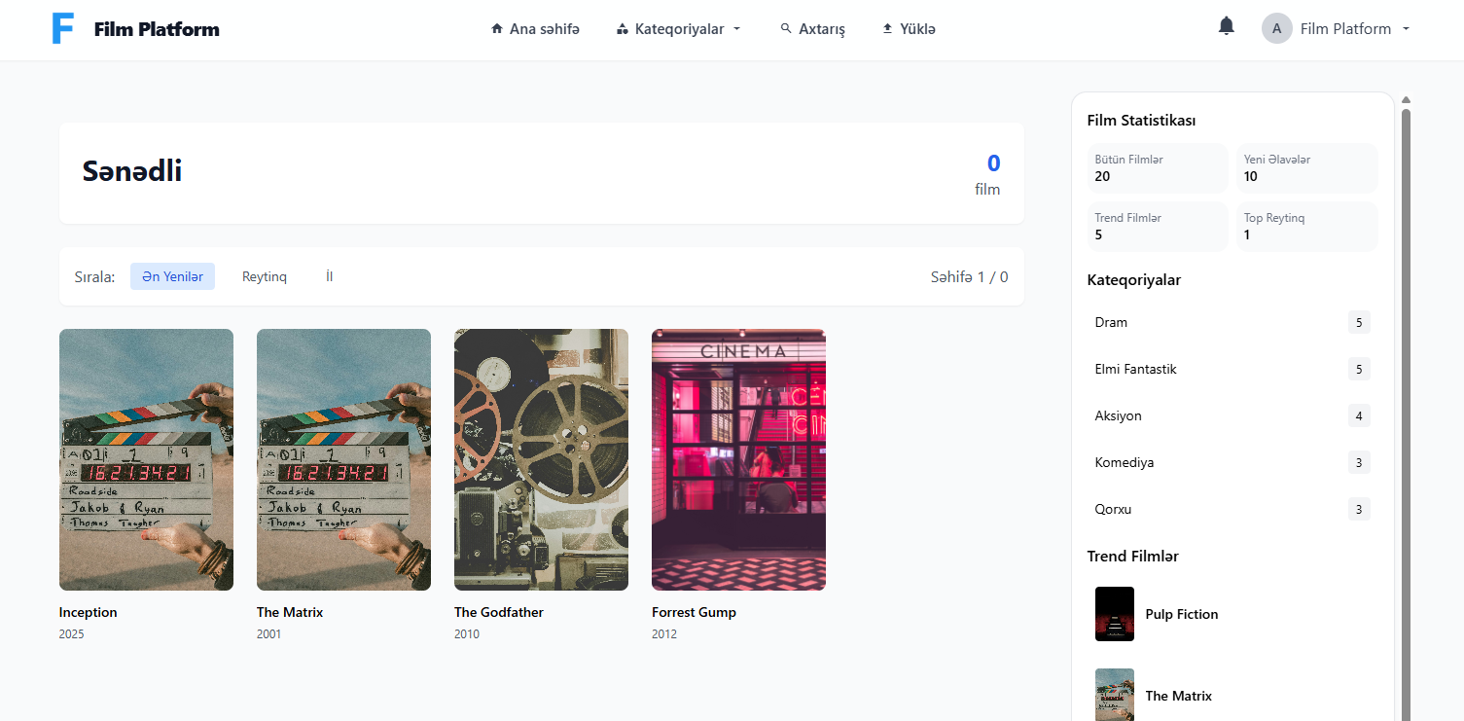Sort films by Ən Yenilər
Viewport: 1464px width, 721px height.
pyautogui.click(x=172, y=277)
